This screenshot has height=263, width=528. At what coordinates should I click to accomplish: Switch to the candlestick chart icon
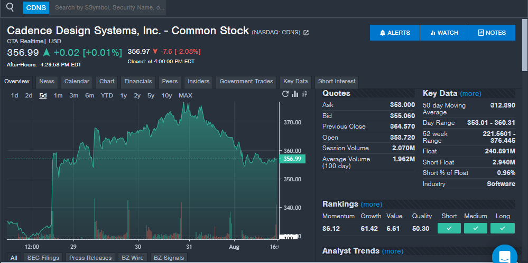point(304,94)
